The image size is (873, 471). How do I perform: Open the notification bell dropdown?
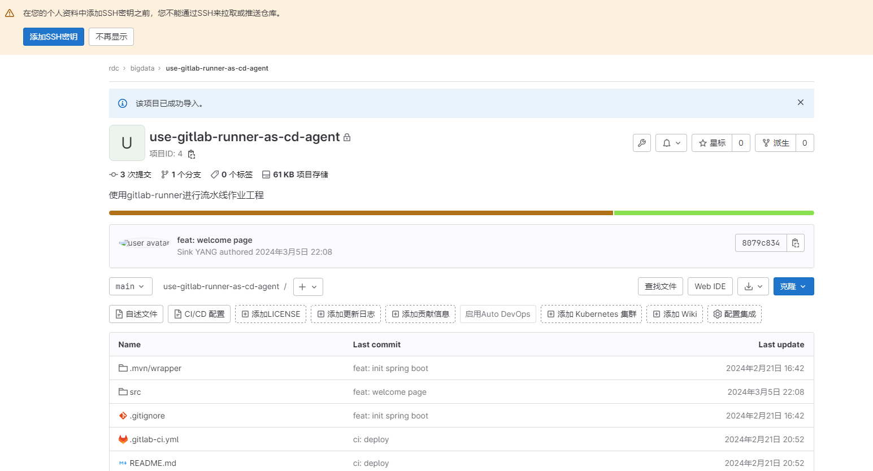(671, 143)
